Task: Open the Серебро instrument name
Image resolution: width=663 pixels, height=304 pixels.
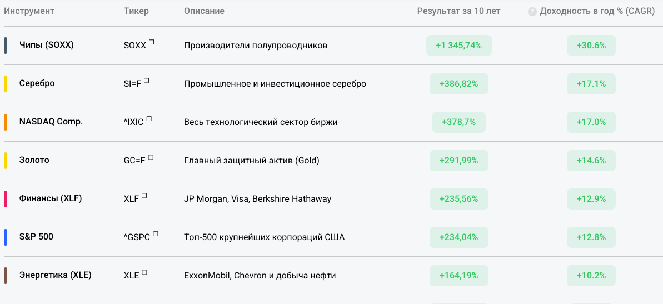Action: (37, 83)
